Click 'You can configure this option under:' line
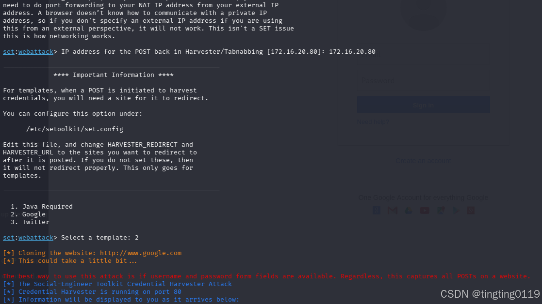 (x=73, y=113)
